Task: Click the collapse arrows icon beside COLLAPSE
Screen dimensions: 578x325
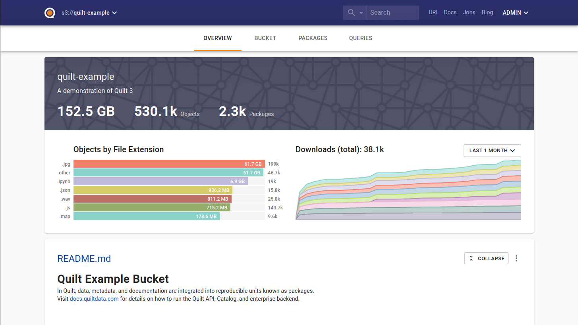Action: [471, 258]
